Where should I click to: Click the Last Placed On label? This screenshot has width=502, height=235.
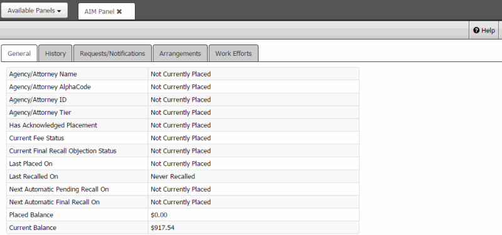31,164
